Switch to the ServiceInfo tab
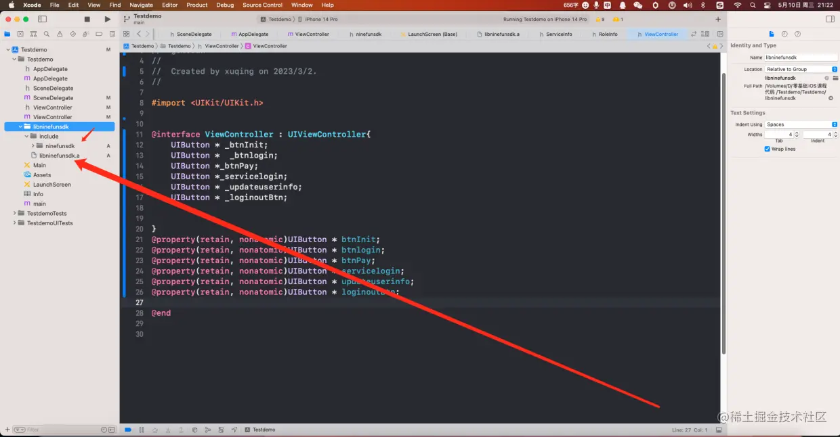Image resolution: width=840 pixels, height=437 pixels. (x=555, y=34)
